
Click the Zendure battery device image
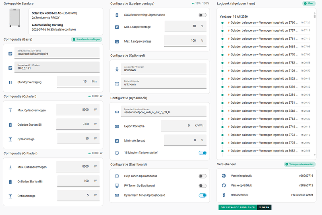tap(14, 18)
